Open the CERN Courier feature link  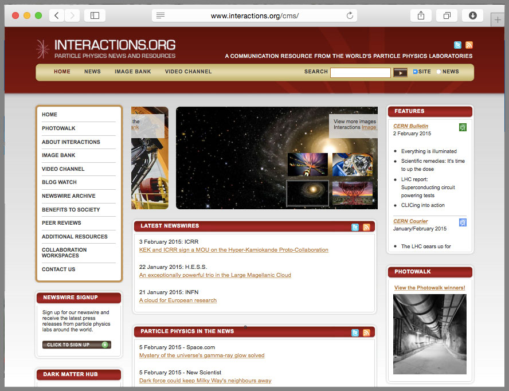[410, 221]
